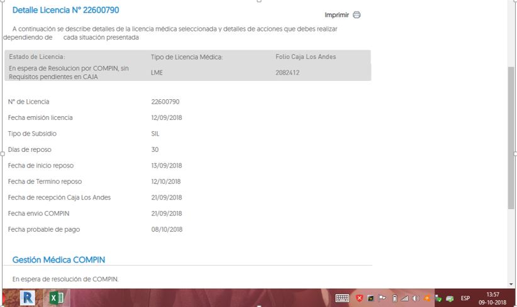Click the vertical scrollbar thumb
Image resolution: width=517 pixels, height=307 pixels.
[x=511, y=137]
